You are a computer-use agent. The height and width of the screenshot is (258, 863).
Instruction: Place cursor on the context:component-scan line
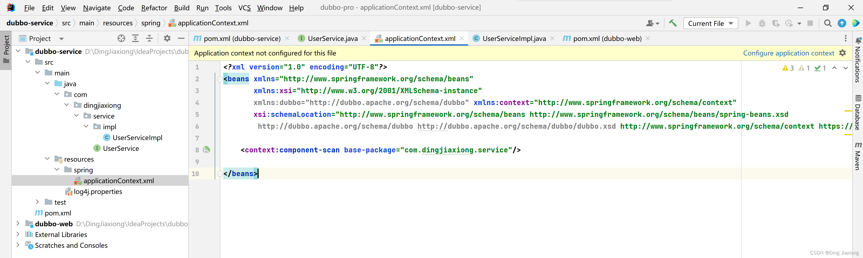[x=381, y=150]
